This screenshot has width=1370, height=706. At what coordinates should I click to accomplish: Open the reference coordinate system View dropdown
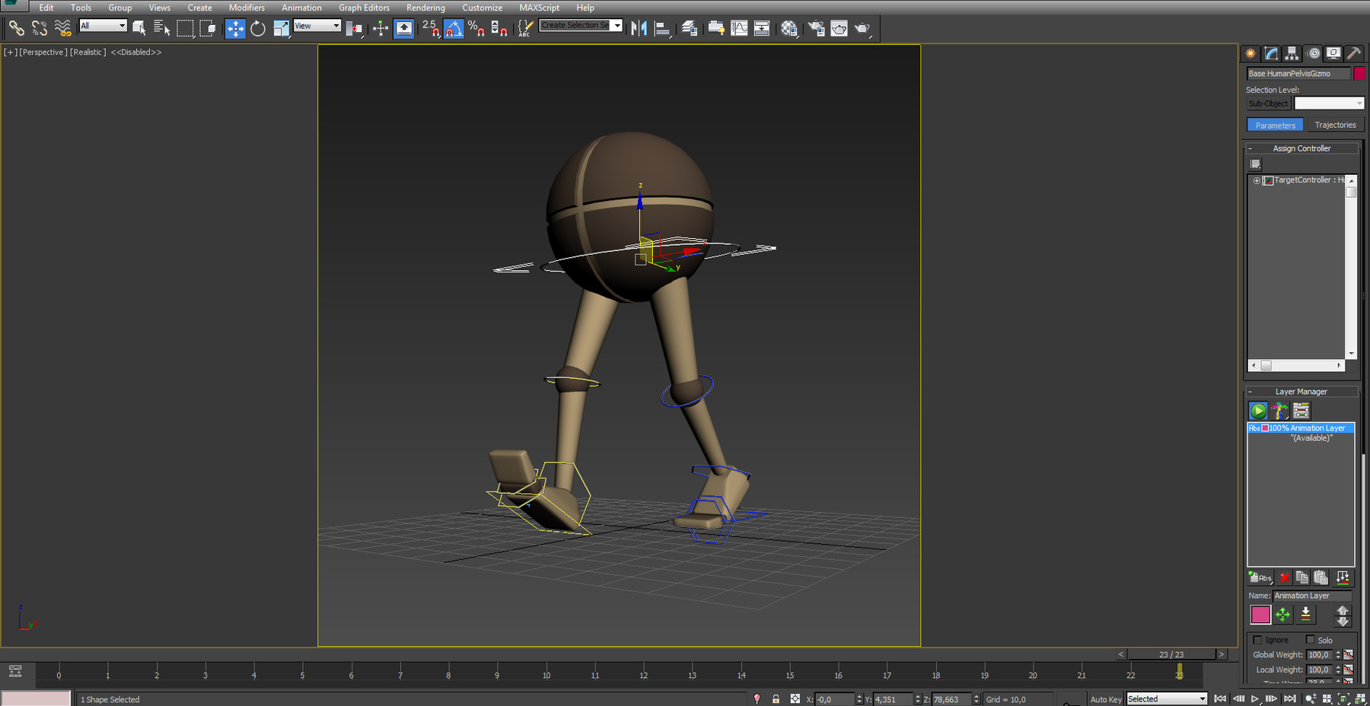click(317, 25)
